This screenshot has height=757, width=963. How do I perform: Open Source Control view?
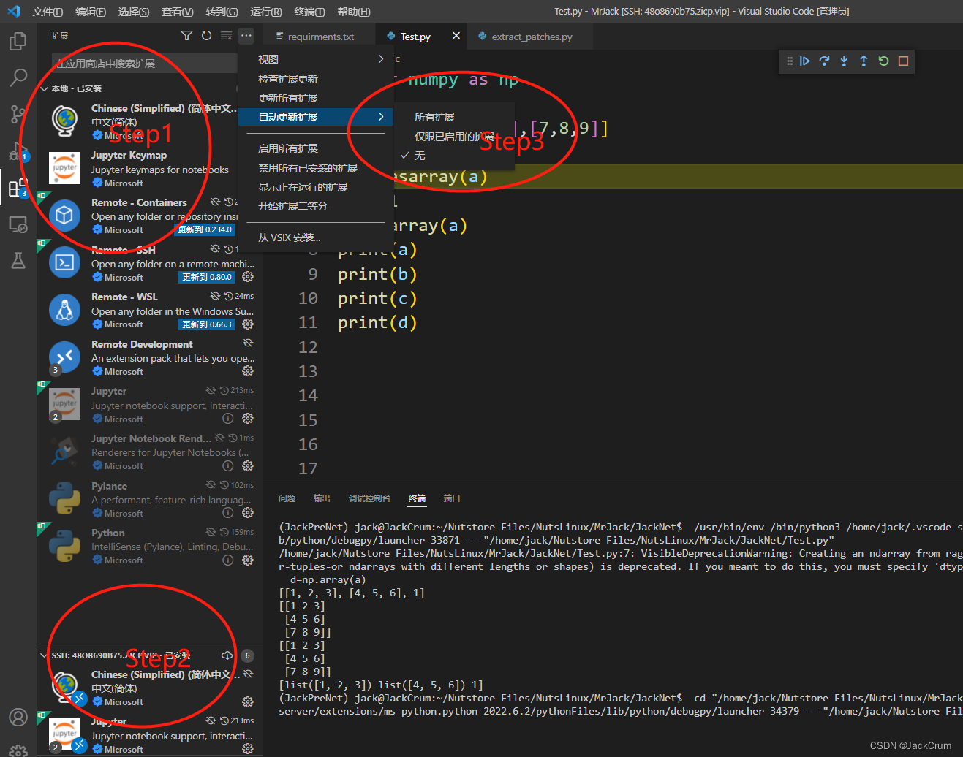coord(18,113)
